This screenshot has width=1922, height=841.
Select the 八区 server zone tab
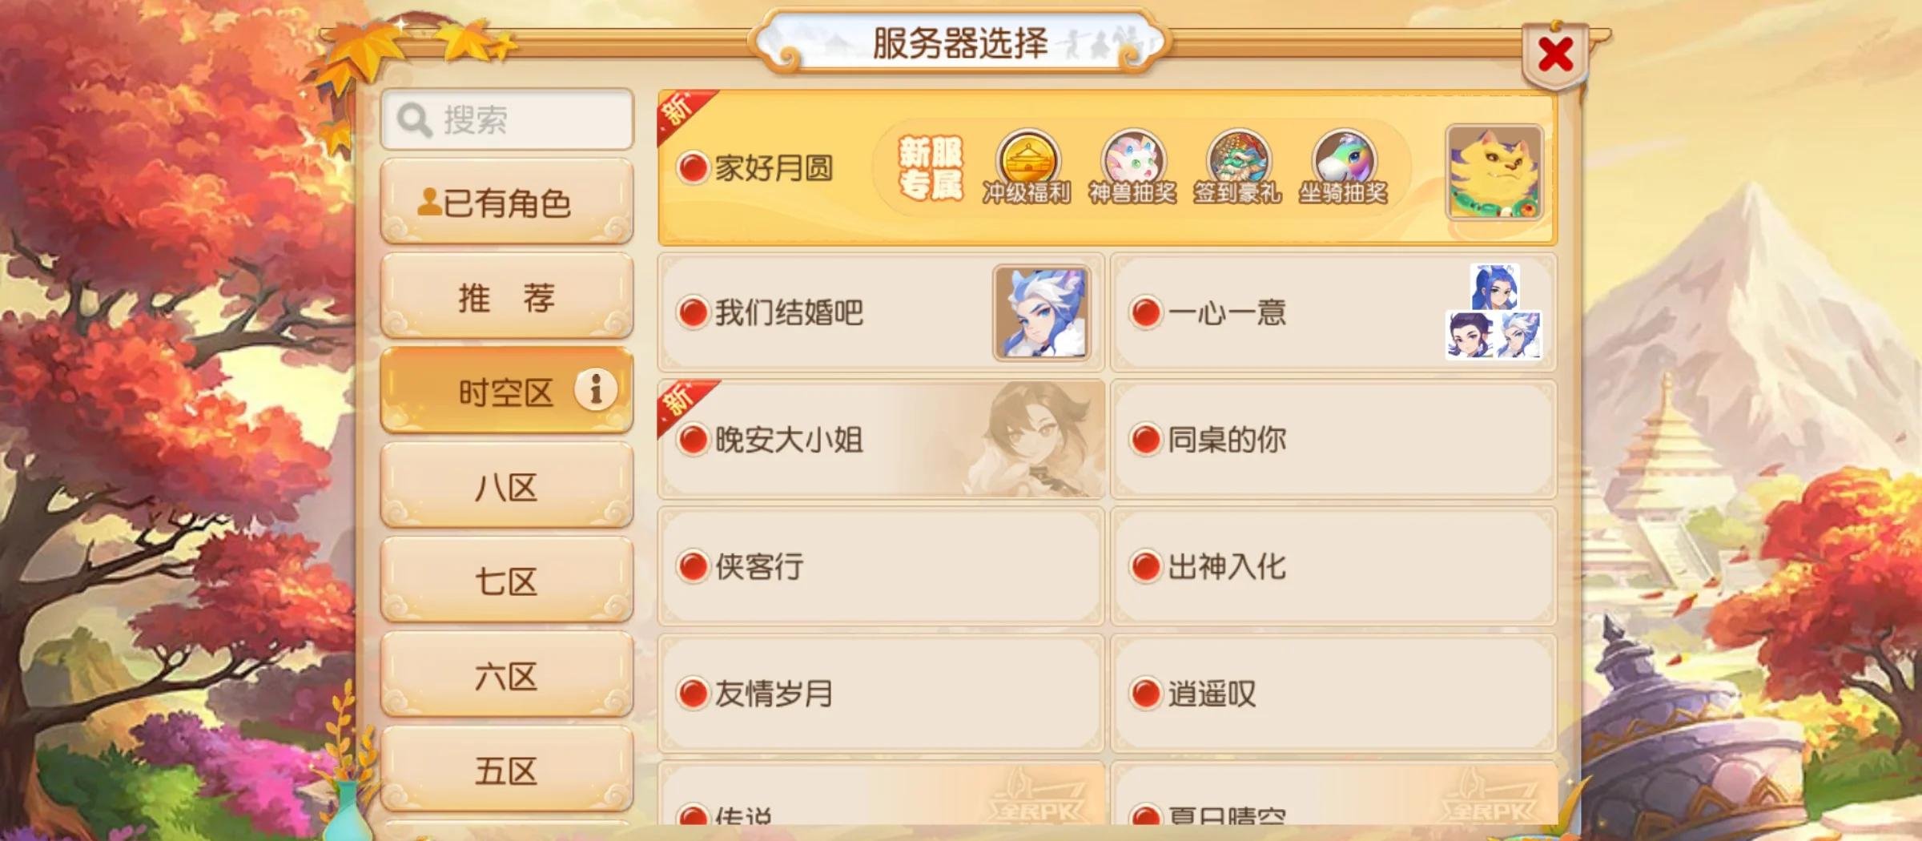point(507,486)
